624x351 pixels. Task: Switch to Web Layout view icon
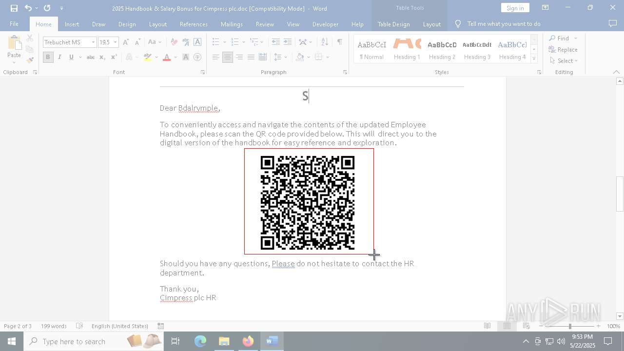click(526, 326)
